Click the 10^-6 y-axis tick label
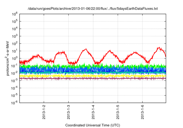 point(15,103)
